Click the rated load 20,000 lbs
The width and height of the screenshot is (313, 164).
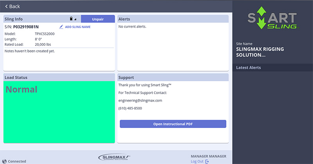43,44
